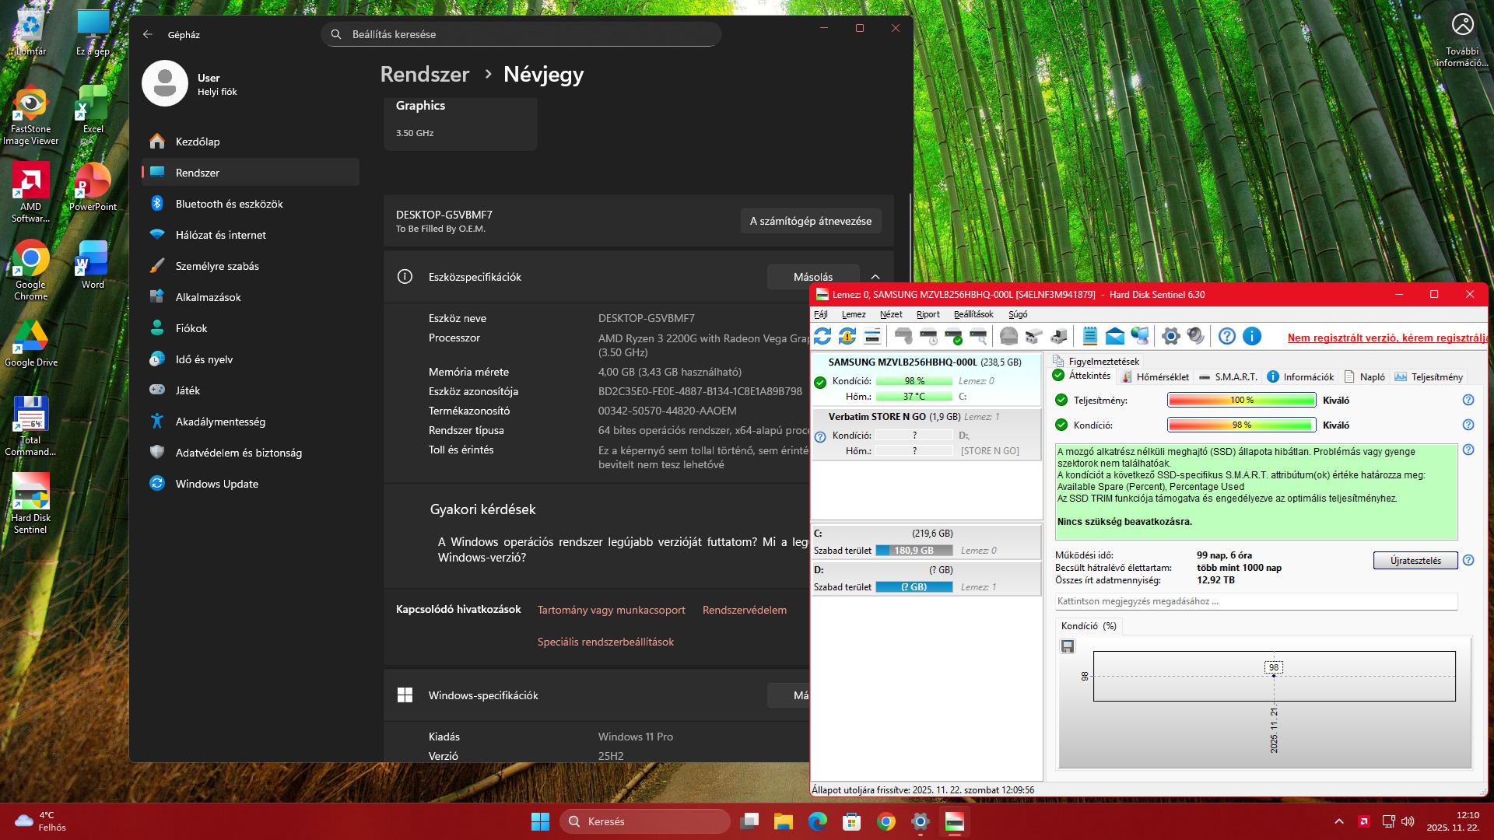Viewport: 1494px width, 840px height.
Task: Switch to the S.M.A.R.T. tab
Action: (x=1228, y=377)
